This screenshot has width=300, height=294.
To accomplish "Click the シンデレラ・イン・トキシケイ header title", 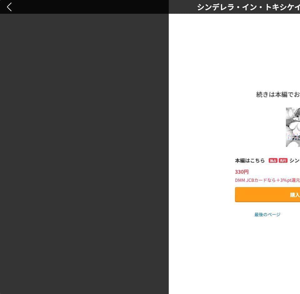I will point(248,7).
